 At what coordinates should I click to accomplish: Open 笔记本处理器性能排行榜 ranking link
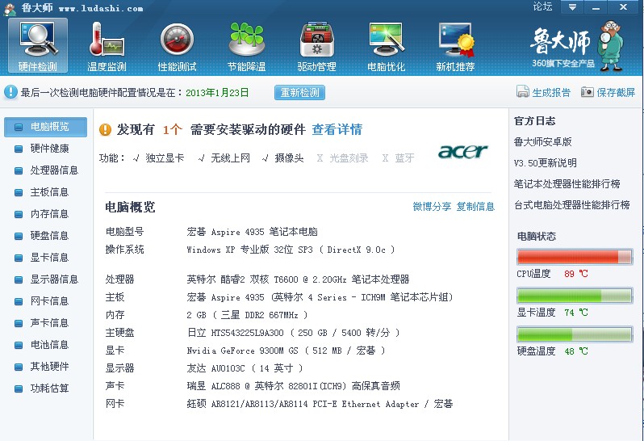(567, 183)
